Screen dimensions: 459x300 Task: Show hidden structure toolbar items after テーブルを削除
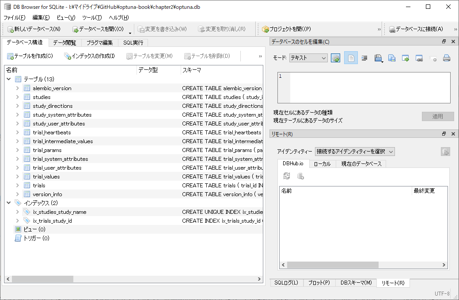coord(260,56)
